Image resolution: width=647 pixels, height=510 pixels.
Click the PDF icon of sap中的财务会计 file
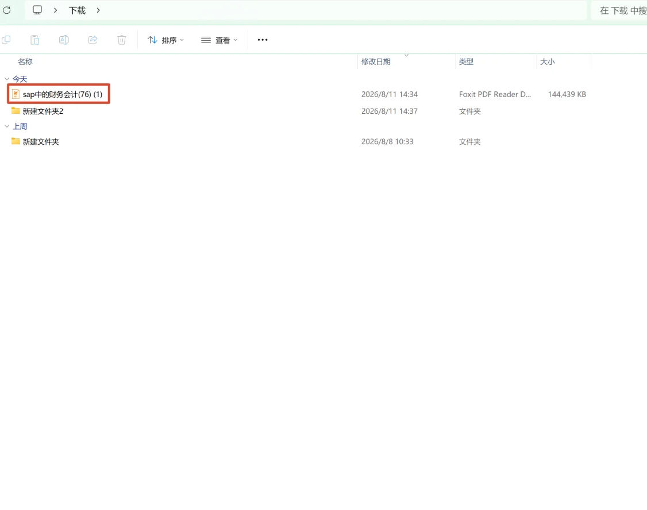tap(16, 94)
